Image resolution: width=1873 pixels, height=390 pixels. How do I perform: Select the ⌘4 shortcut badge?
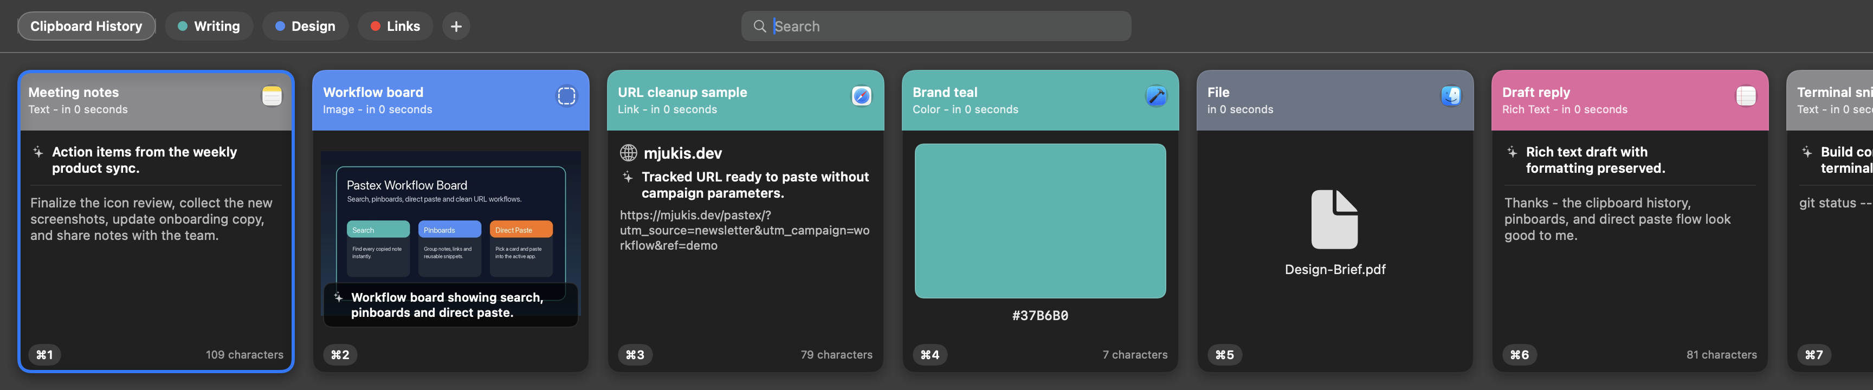tap(929, 354)
